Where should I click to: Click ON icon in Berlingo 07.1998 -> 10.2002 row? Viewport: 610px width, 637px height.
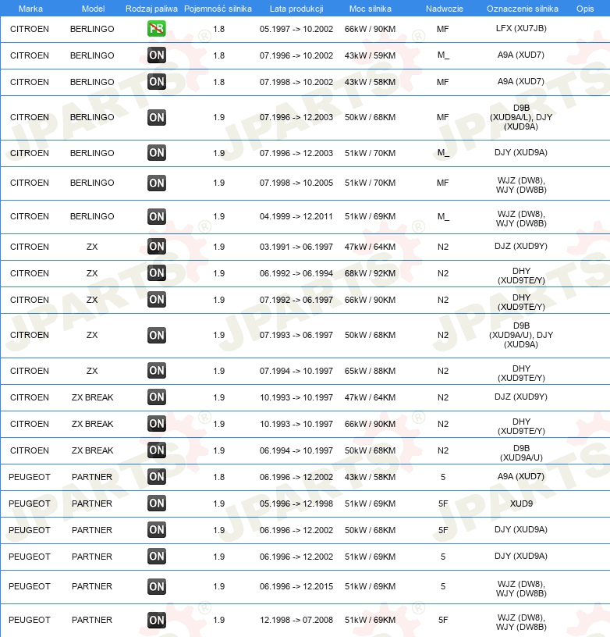pyautogui.click(x=157, y=82)
